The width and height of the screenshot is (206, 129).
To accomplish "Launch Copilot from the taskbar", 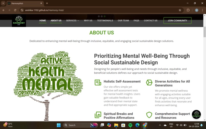I will pyautogui.click(x=109, y=125).
